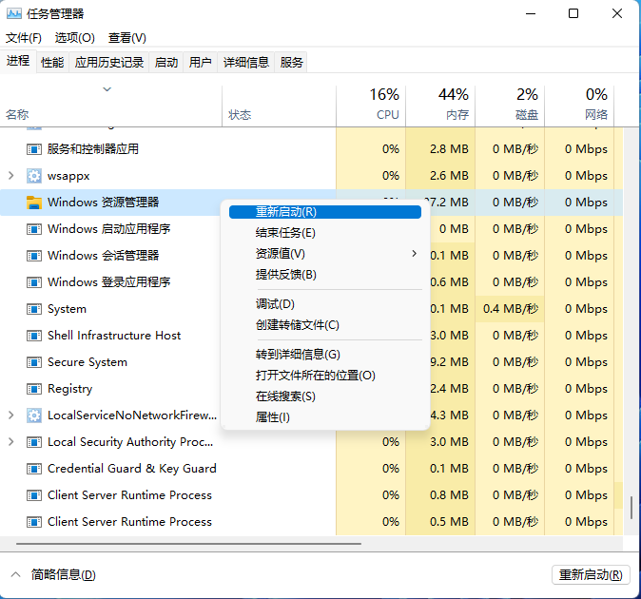Click the wsappx gear icon
The image size is (641, 599).
(34, 176)
